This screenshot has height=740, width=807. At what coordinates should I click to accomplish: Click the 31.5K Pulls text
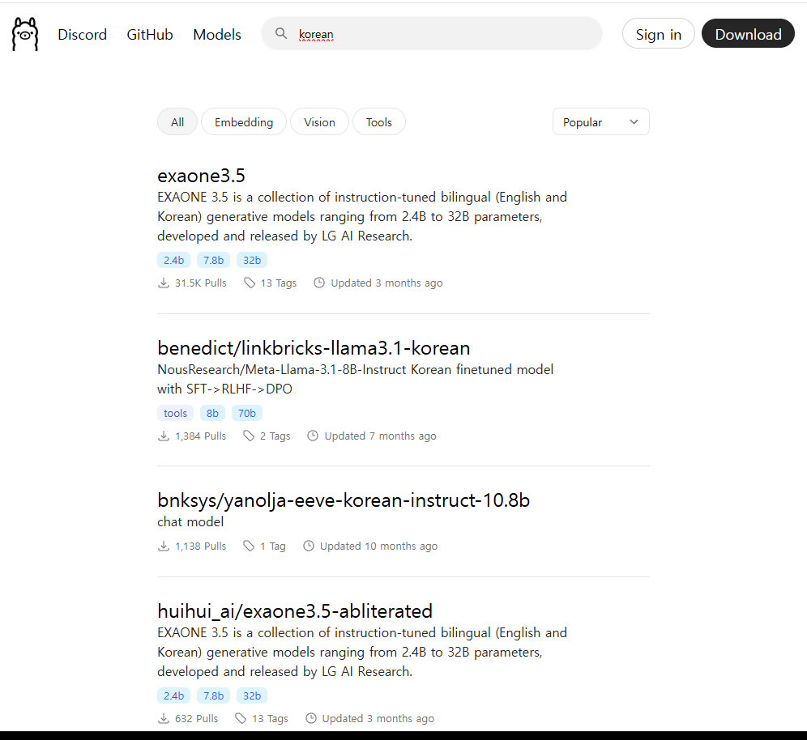(201, 283)
